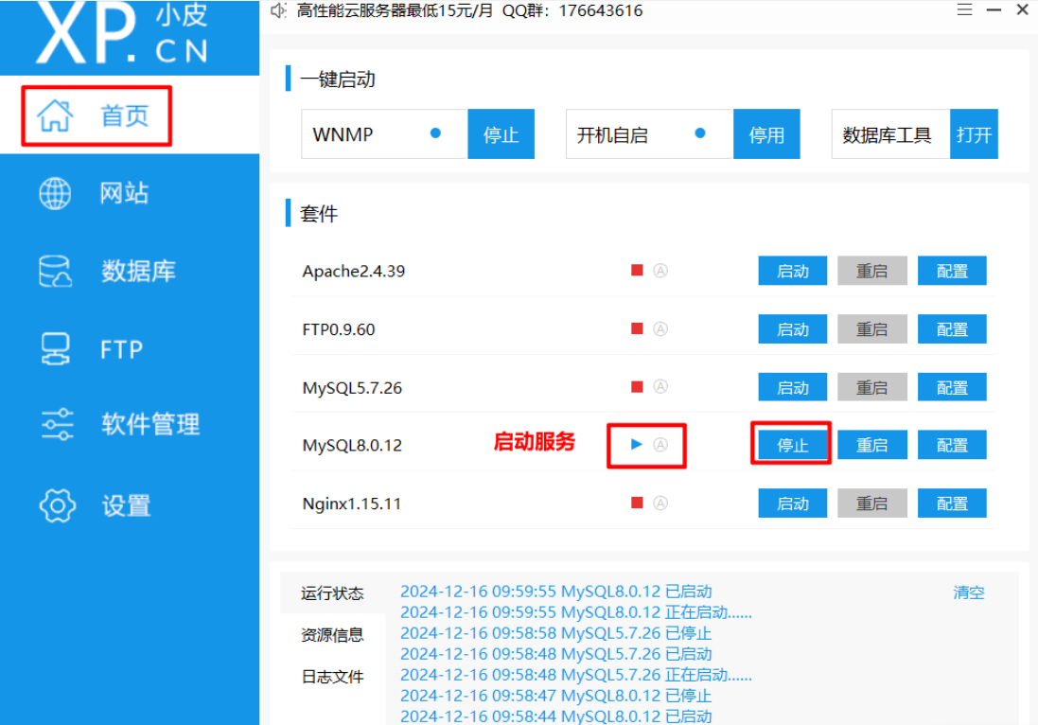This screenshot has height=725, width=1038.
Task: Click the 数据库工具 label field
Action: coord(891,134)
